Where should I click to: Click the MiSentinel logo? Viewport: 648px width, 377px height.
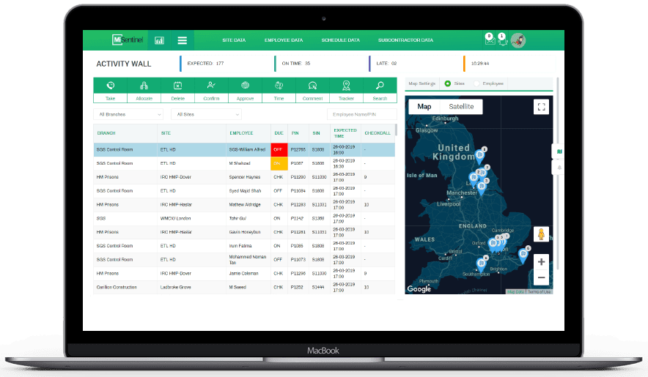tap(128, 40)
